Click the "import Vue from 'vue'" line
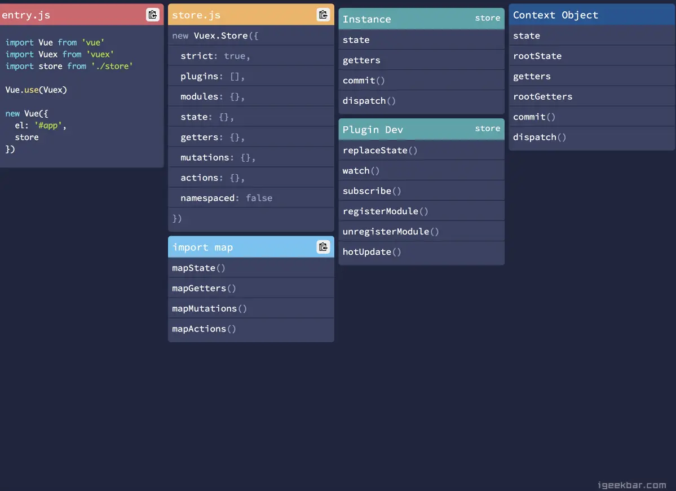676x491 pixels. click(55, 42)
